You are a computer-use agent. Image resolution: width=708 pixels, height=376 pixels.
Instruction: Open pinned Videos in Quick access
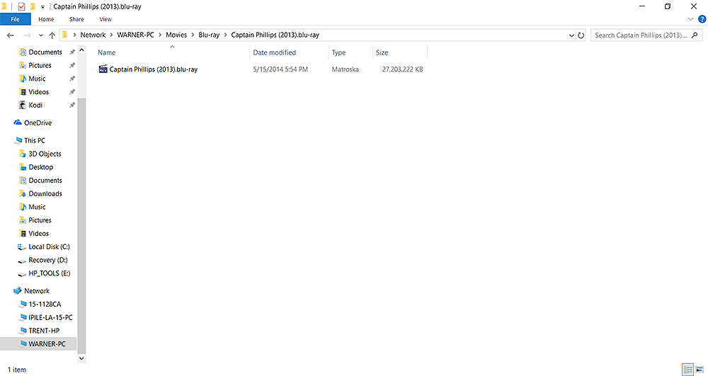pos(38,91)
